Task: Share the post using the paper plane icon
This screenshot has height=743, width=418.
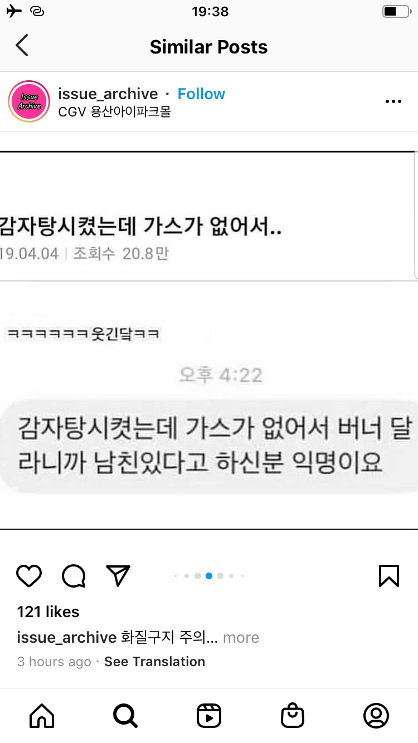Action: point(118,575)
